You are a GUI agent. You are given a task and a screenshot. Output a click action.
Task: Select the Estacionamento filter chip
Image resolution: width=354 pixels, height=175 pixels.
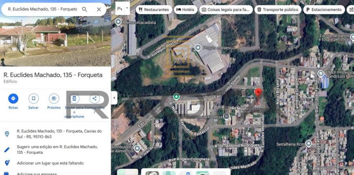(x=324, y=9)
